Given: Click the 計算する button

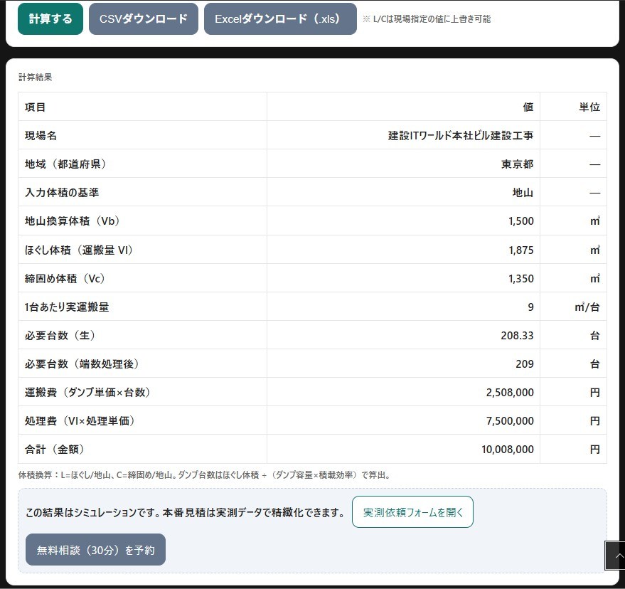Looking at the screenshot, I should click(x=50, y=19).
